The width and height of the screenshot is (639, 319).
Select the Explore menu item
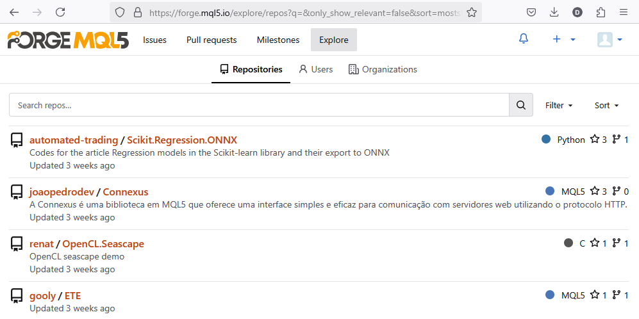pyautogui.click(x=334, y=40)
